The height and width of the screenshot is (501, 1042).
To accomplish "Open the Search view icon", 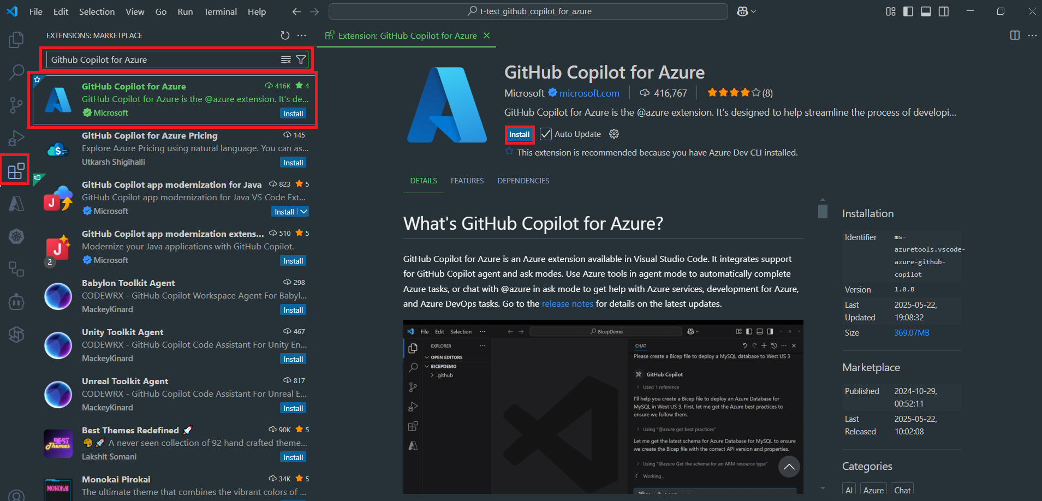I will tap(16, 71).
